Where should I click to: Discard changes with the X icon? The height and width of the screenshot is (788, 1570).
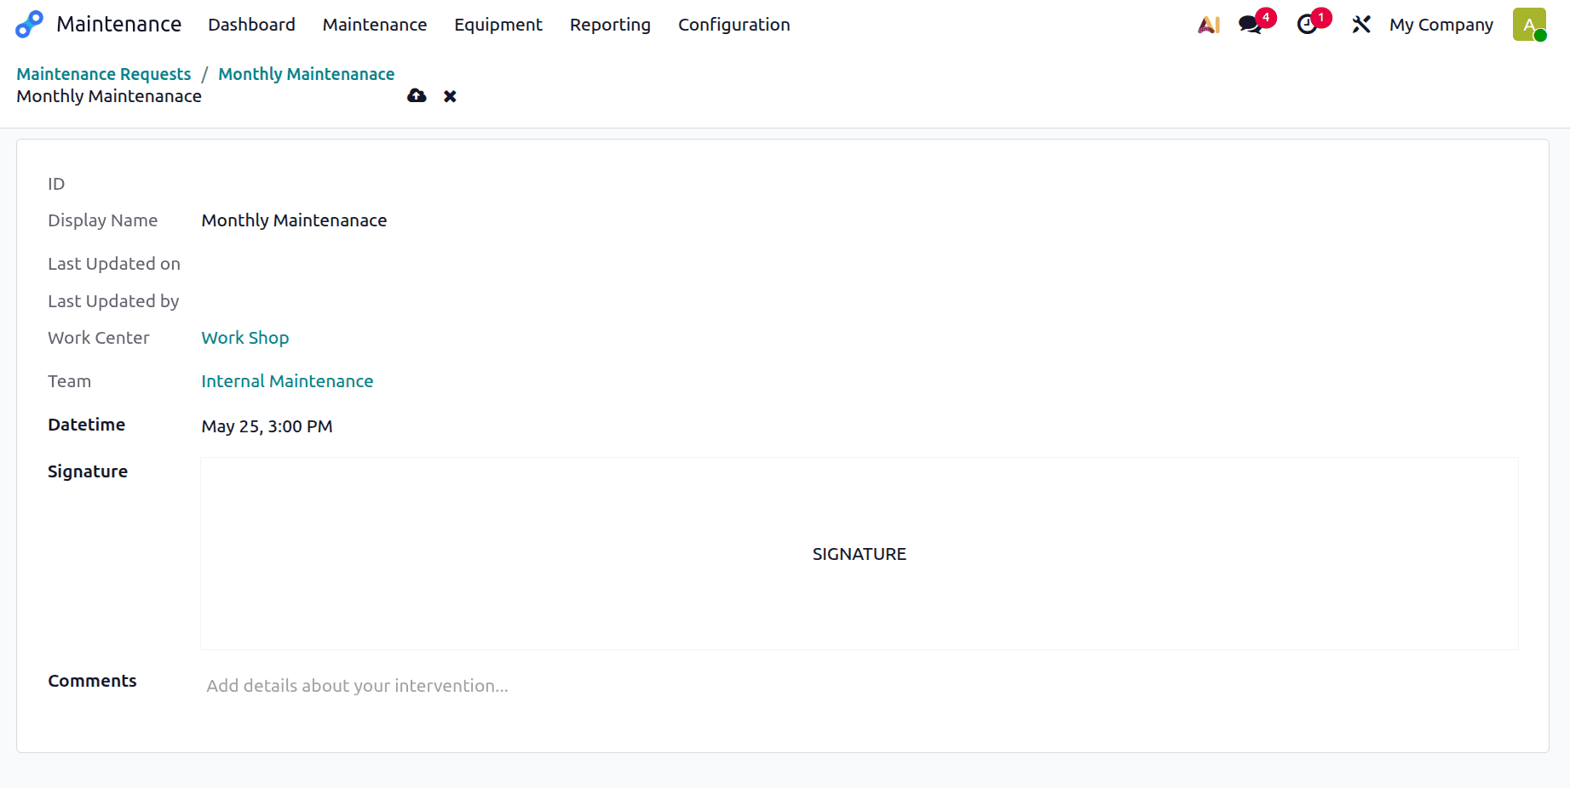coord(450,96)
